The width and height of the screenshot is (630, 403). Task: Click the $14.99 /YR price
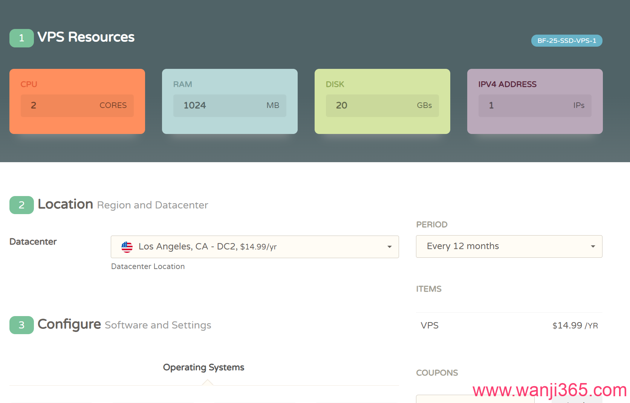[575, 325]
